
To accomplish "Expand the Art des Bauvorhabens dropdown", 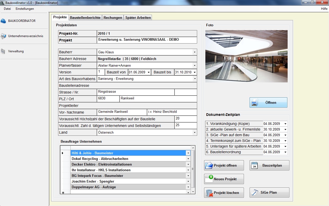I will click(195, 79).
